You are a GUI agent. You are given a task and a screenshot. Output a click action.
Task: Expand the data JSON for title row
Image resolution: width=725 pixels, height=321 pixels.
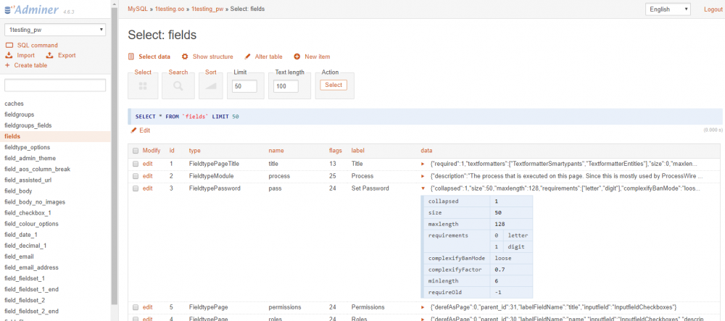(423, 164)
